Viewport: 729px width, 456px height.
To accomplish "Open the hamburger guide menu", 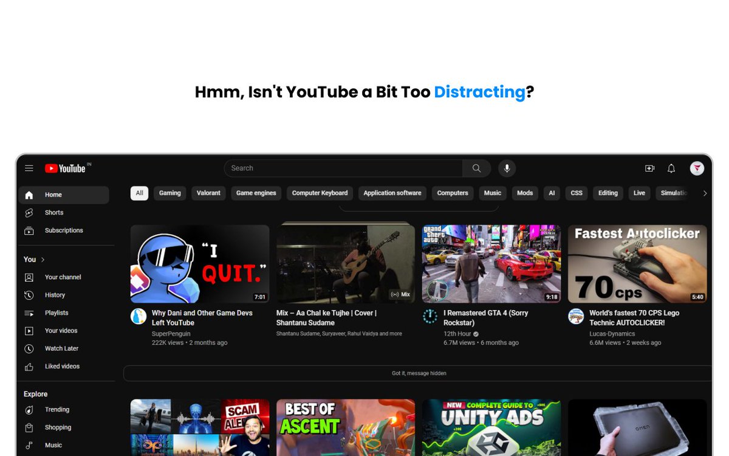I will 29,168.
